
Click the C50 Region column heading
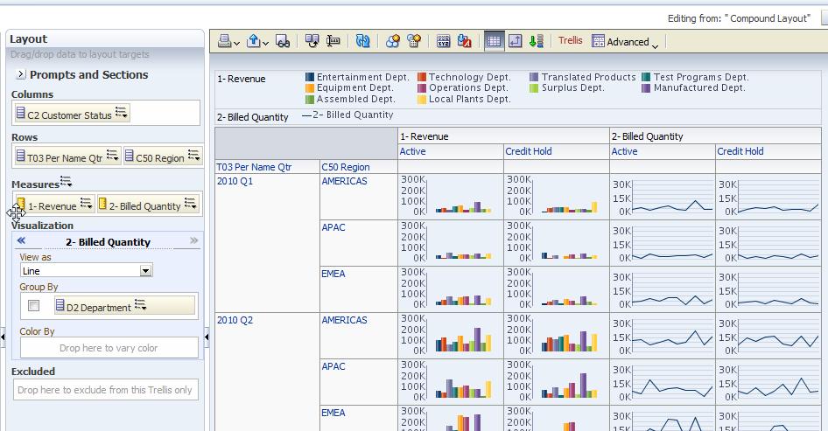346,167
